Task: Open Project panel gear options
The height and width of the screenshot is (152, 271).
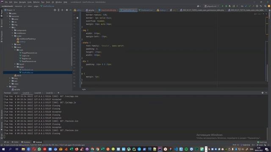Action: tap(67, 10)
